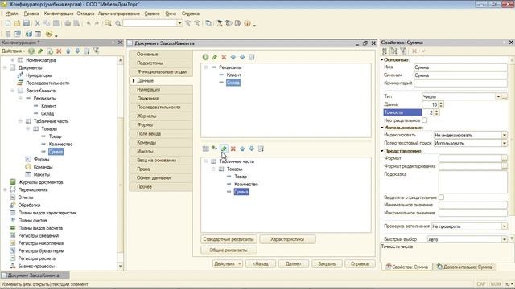Click the Стандартные реквизиты button
Screen dimensions: 515x289
pos(229,239)
